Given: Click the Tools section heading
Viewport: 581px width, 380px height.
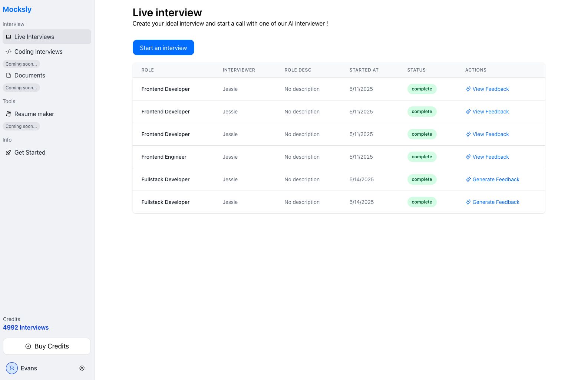Looking at the screenshot, I should (x=9, y=101).
